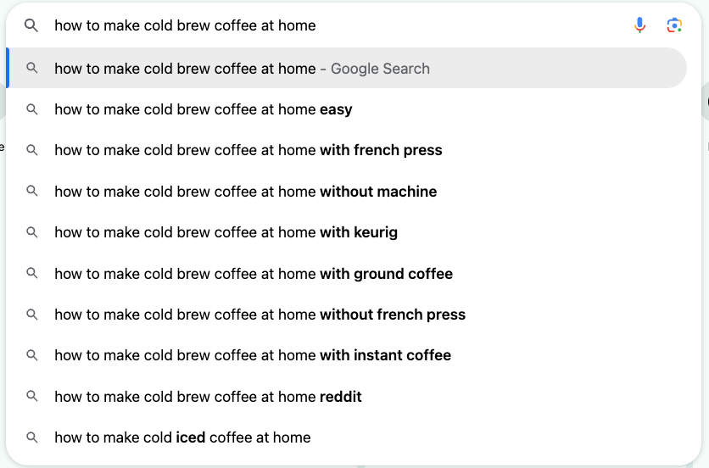The height and width of the screenshot is (468, 709).
Task: Select 'how to make cold iced coffee' suggestion
Action: coord(347,437)
